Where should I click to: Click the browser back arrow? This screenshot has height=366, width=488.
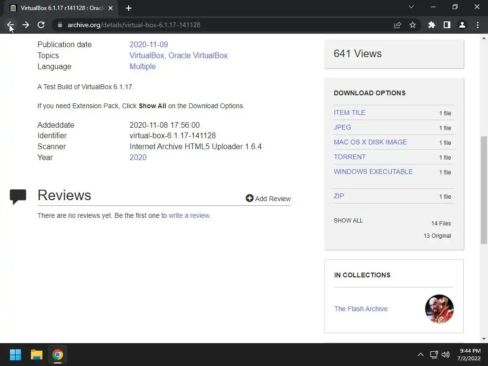click(10, 25)
